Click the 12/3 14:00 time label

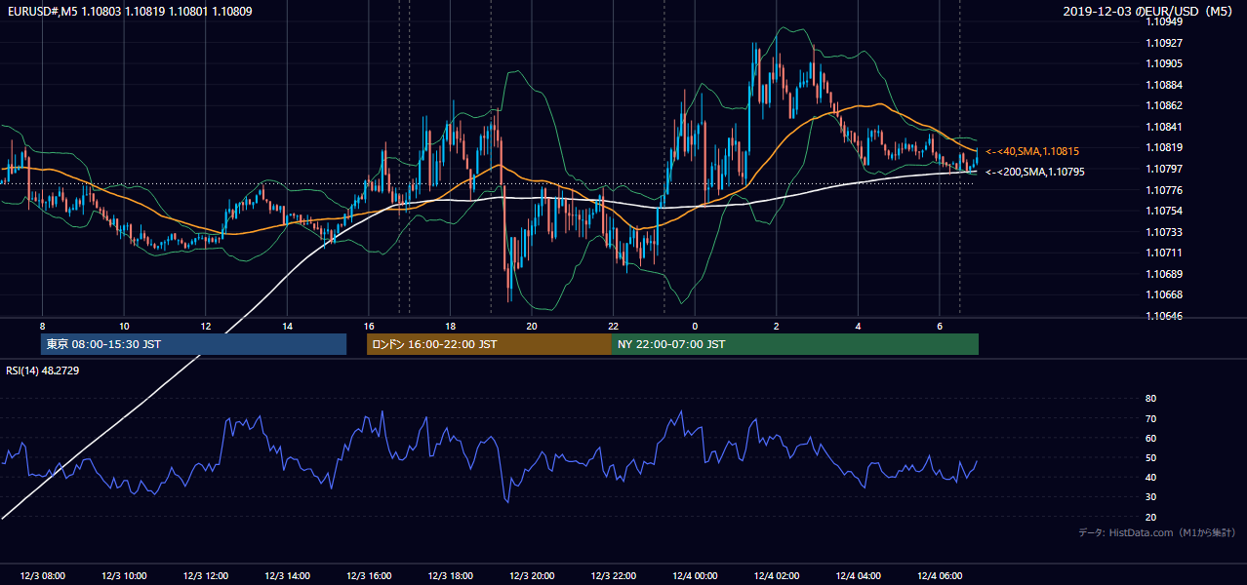pyautogui.click(x=287, y=575)
